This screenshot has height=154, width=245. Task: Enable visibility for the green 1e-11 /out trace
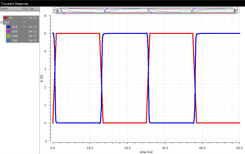tap(25, 36)
